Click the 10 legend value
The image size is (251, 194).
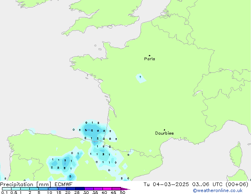click(49, 192)
